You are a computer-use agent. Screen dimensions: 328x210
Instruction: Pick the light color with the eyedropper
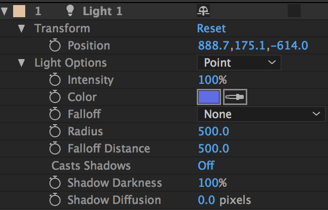point(235,97)
